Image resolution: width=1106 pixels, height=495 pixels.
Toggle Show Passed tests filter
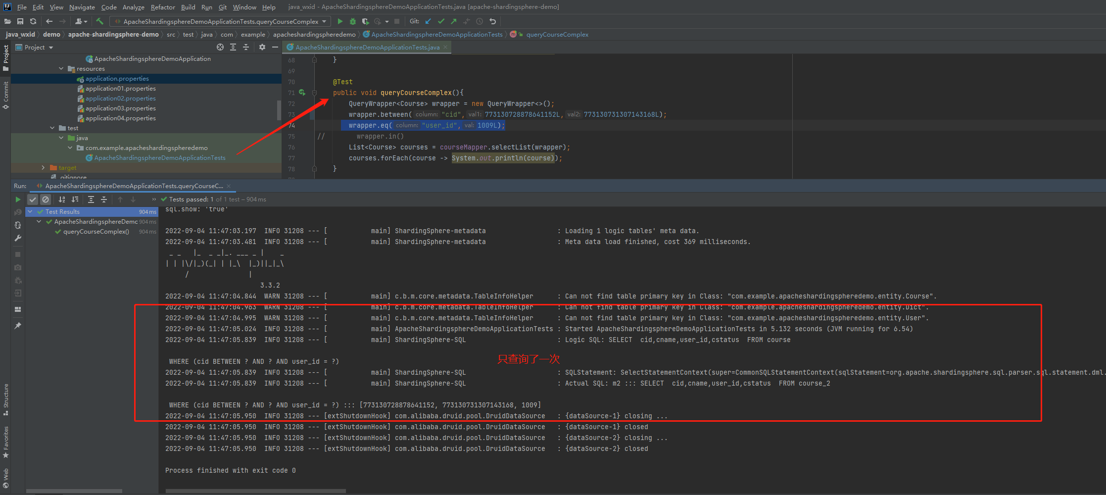tap(33, 199)
